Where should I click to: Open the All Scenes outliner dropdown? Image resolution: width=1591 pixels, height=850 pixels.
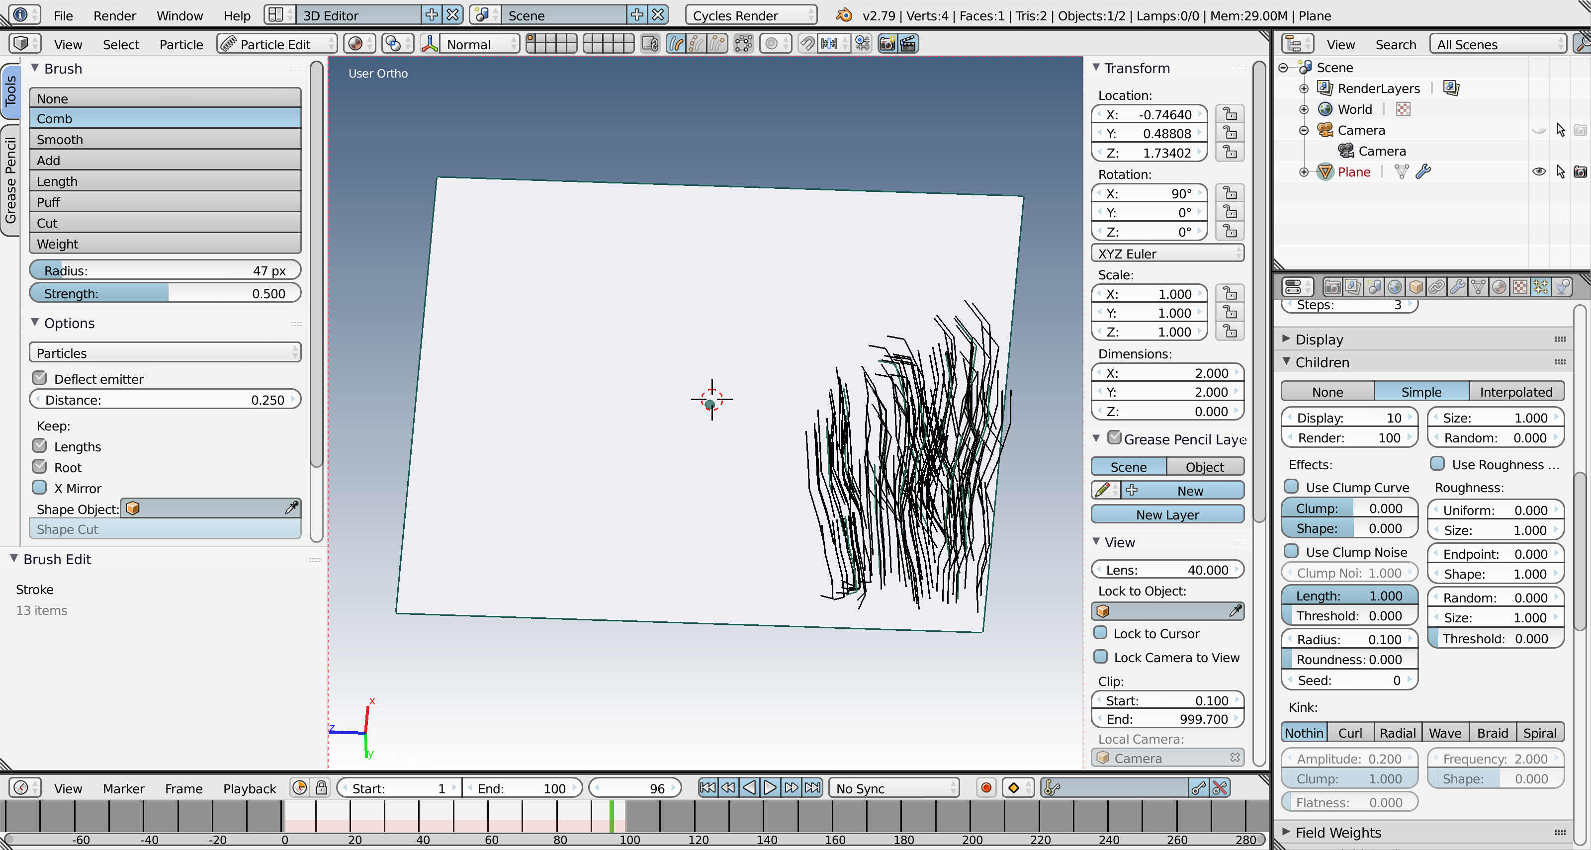point(1498,44)
